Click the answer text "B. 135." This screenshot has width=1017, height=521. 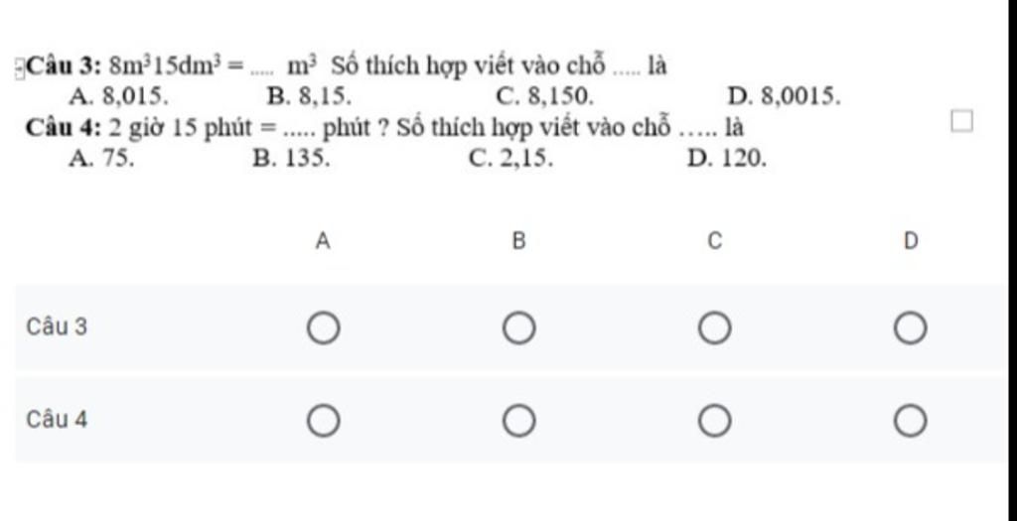tap(292, 158)
